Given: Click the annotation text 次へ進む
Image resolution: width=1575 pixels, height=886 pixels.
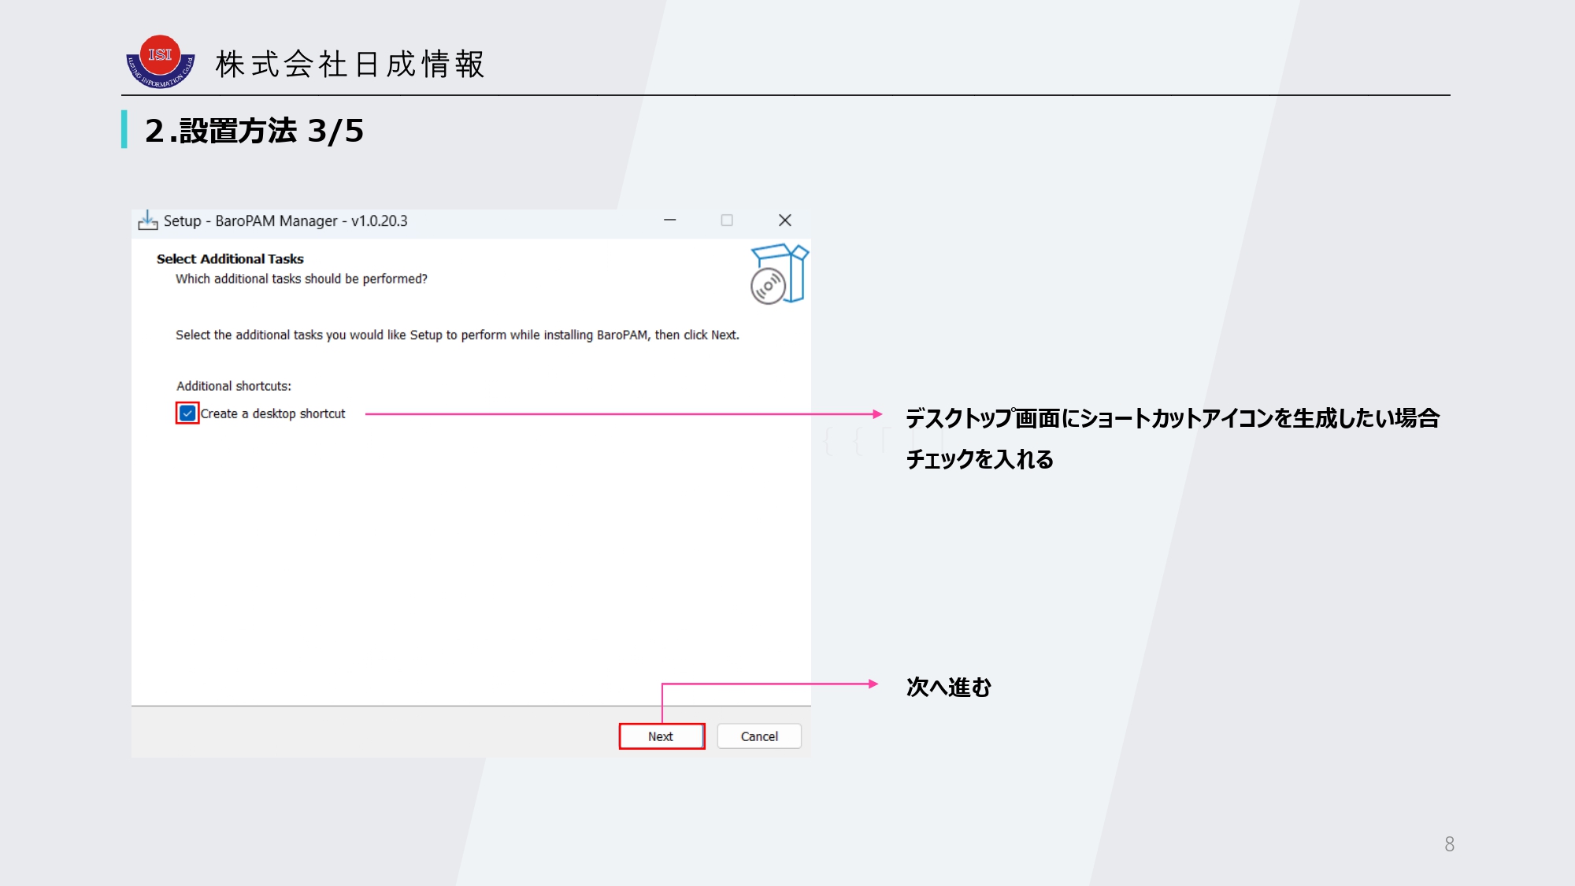Looking at the screenshot, I should [x=949, y=687].
